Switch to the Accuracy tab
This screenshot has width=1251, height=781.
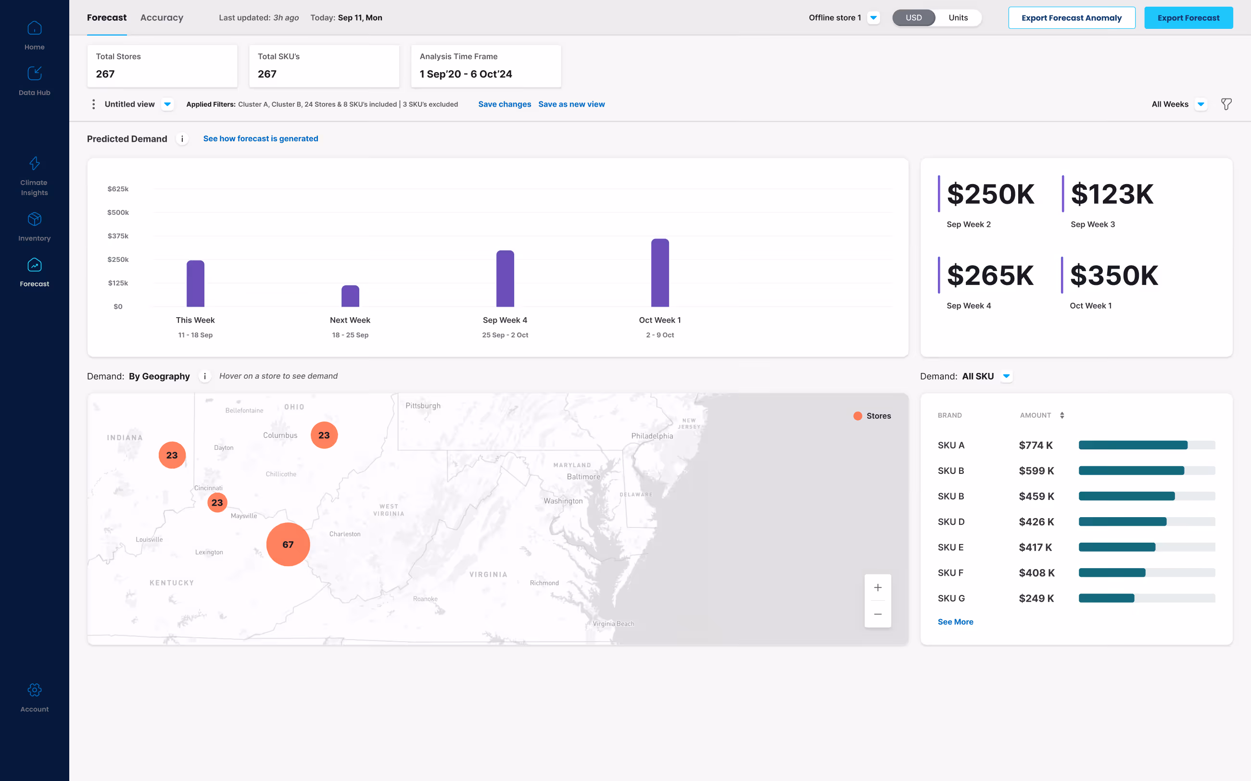click(162, 18)
